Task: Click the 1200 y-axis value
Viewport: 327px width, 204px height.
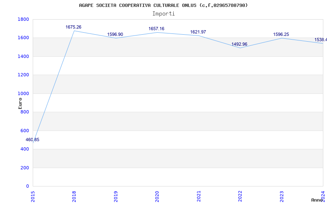Action: click(x=23, y=75)
